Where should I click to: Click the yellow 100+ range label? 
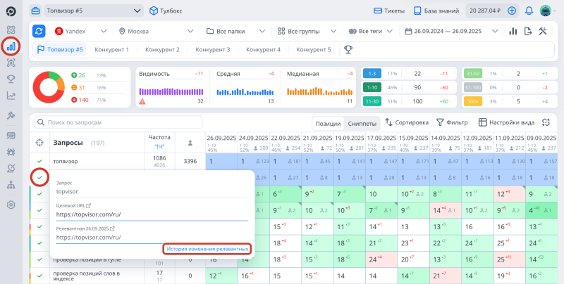(473, 101)
